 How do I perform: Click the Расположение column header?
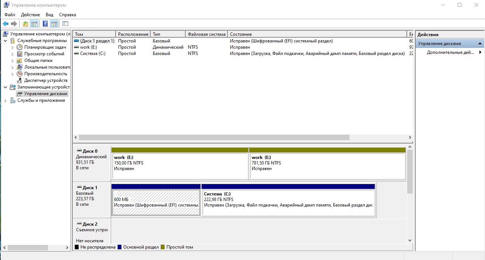tap(133, 34)
